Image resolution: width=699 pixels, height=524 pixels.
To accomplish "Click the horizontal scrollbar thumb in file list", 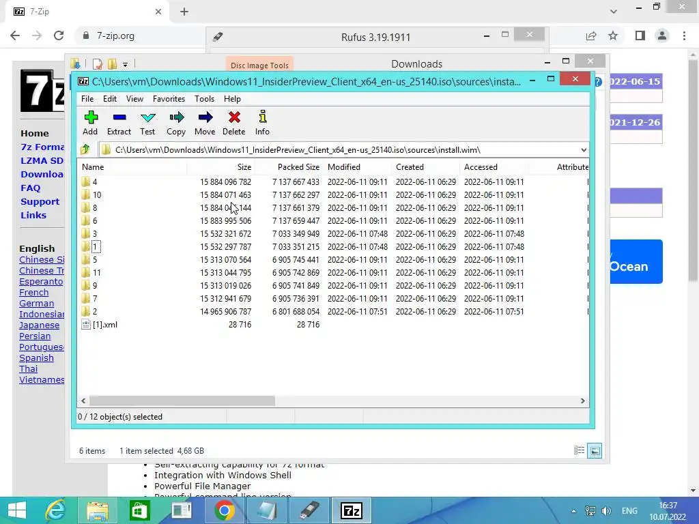I will 182,401.
